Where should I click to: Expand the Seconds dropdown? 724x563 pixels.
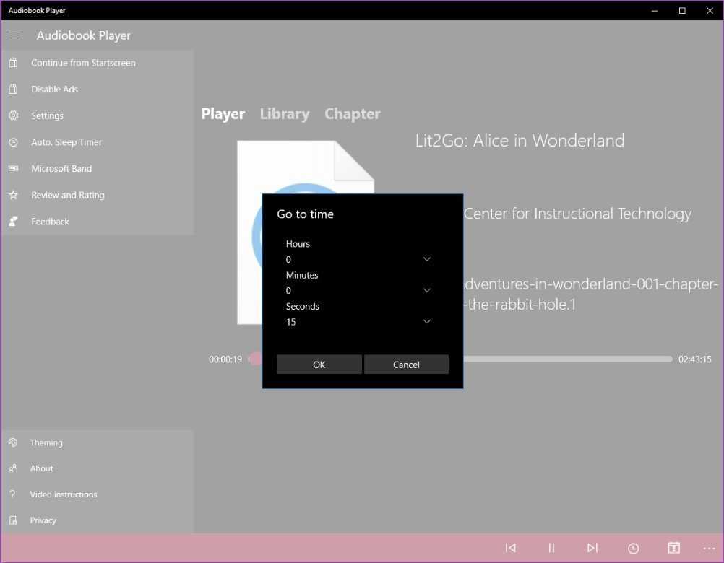click(x=358, y=322)
